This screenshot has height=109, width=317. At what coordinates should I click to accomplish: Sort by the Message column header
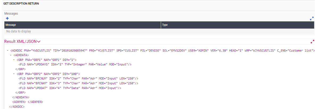click(x=11, y=25)
